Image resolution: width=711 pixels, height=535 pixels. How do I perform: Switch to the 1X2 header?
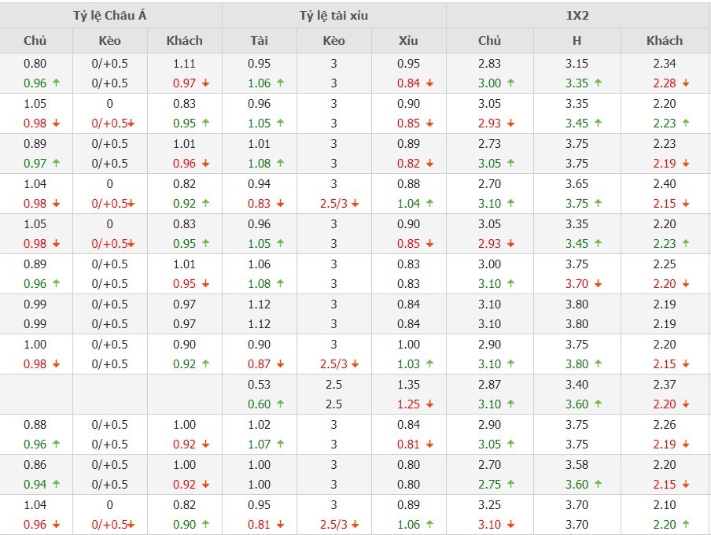pyautogui.click(x=578, y=15)
